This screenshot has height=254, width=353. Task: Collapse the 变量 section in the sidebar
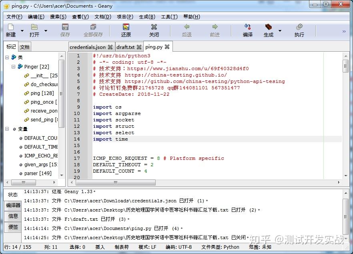[7, 129]
